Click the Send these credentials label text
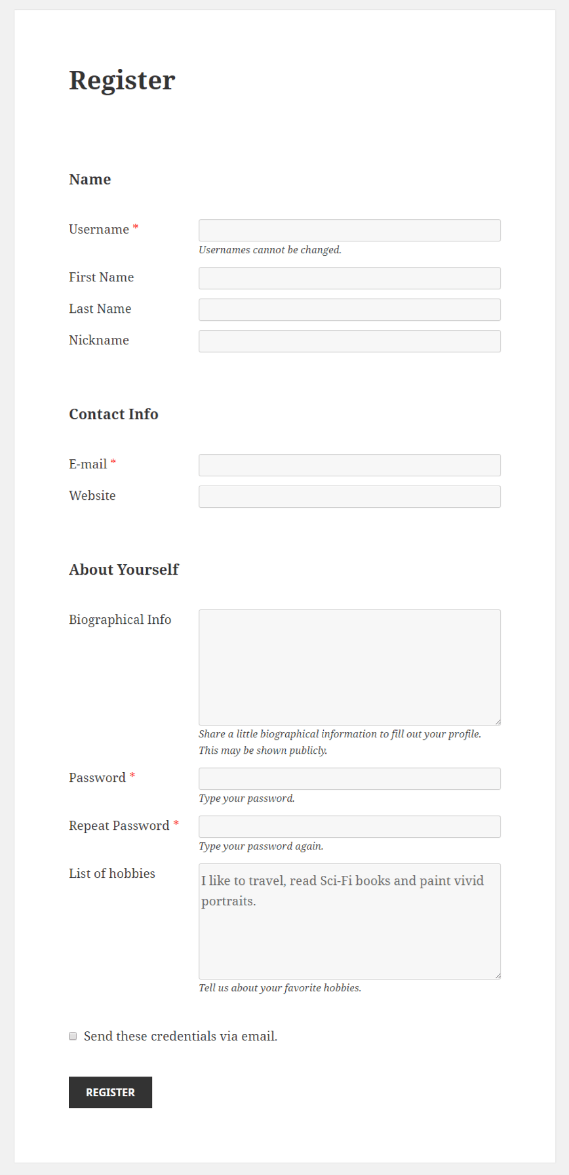Viewport: 569px width, 1175px height. click(x=180, y=1036)
